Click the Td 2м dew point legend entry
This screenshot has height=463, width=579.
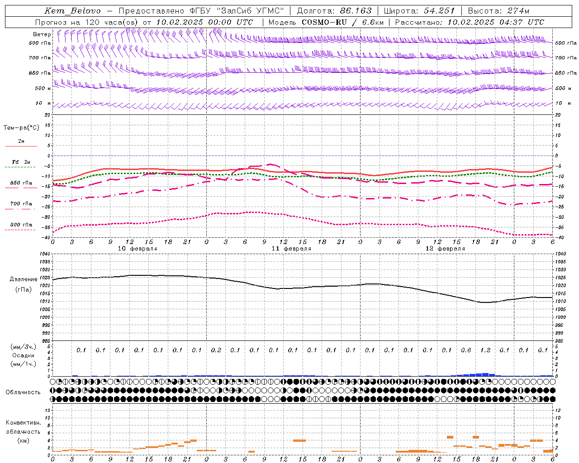pyautogui.click(x=21, y=162)
